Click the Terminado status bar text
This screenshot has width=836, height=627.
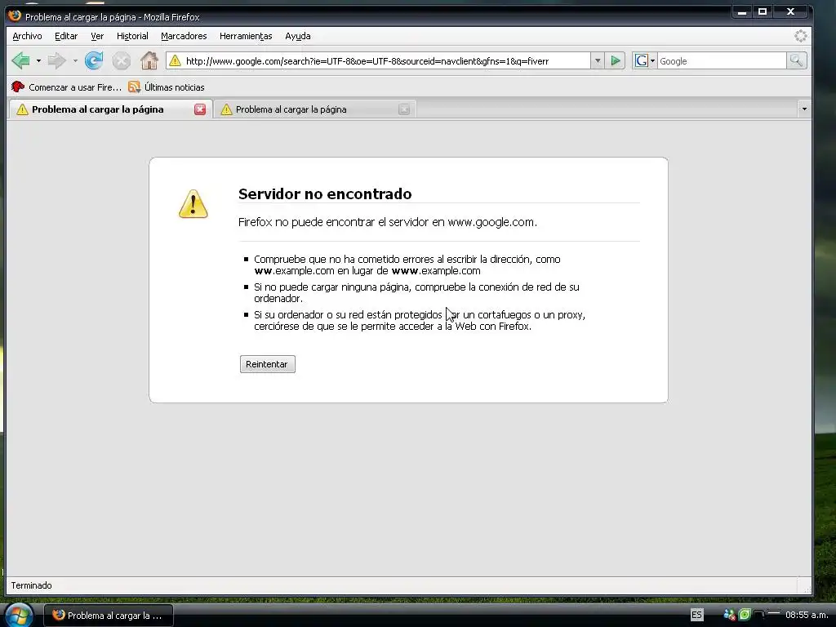tap(32, 585)
